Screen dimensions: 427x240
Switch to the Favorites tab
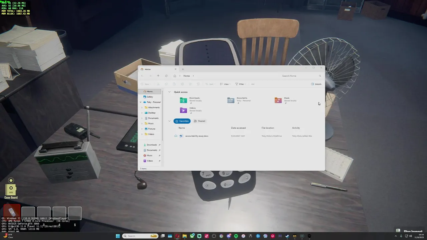[x=182, y=121]
